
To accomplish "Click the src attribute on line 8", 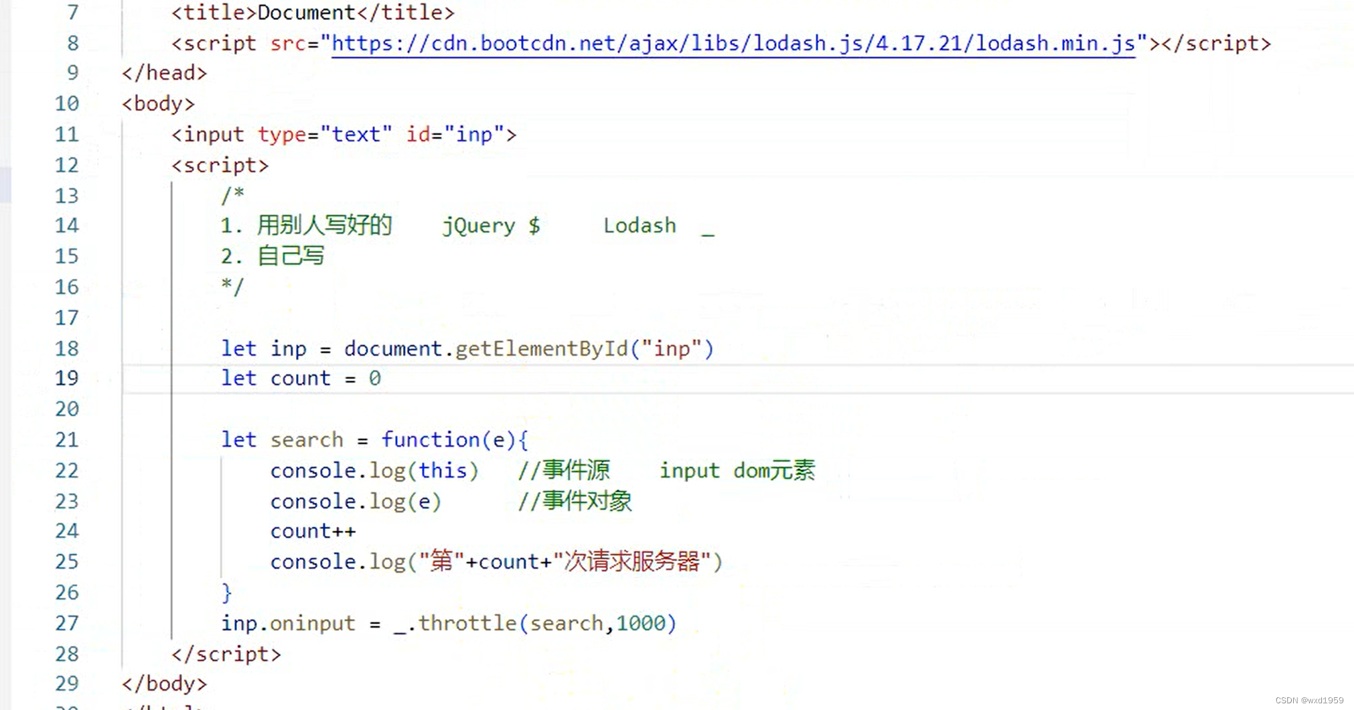I will [x=288, y=44].
